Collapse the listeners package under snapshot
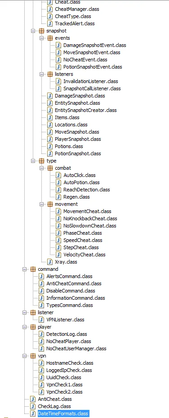This screenshot has height=418, width=169. 41,74
